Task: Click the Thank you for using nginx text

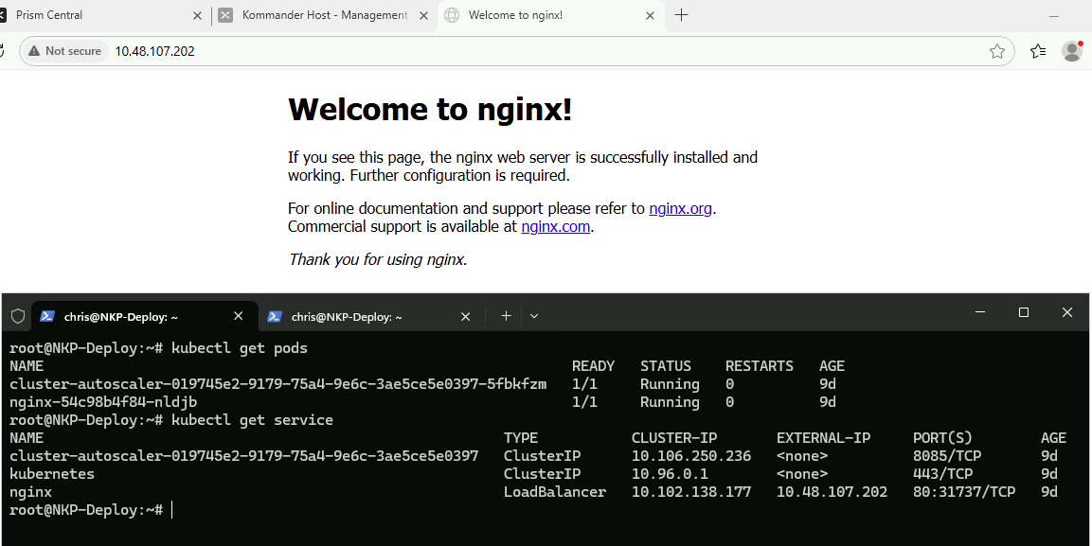Action: click(378, 260)
